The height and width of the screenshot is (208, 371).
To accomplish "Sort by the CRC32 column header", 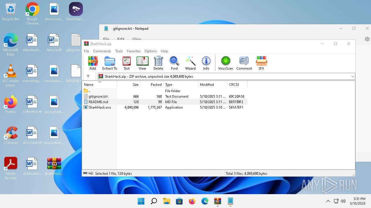I will [237, 85].
